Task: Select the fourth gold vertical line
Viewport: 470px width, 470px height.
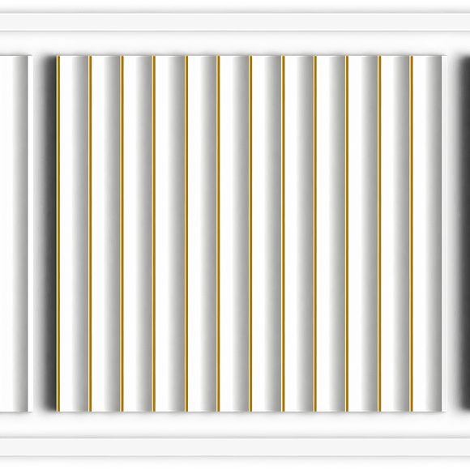Action: (x=154, y=233)
